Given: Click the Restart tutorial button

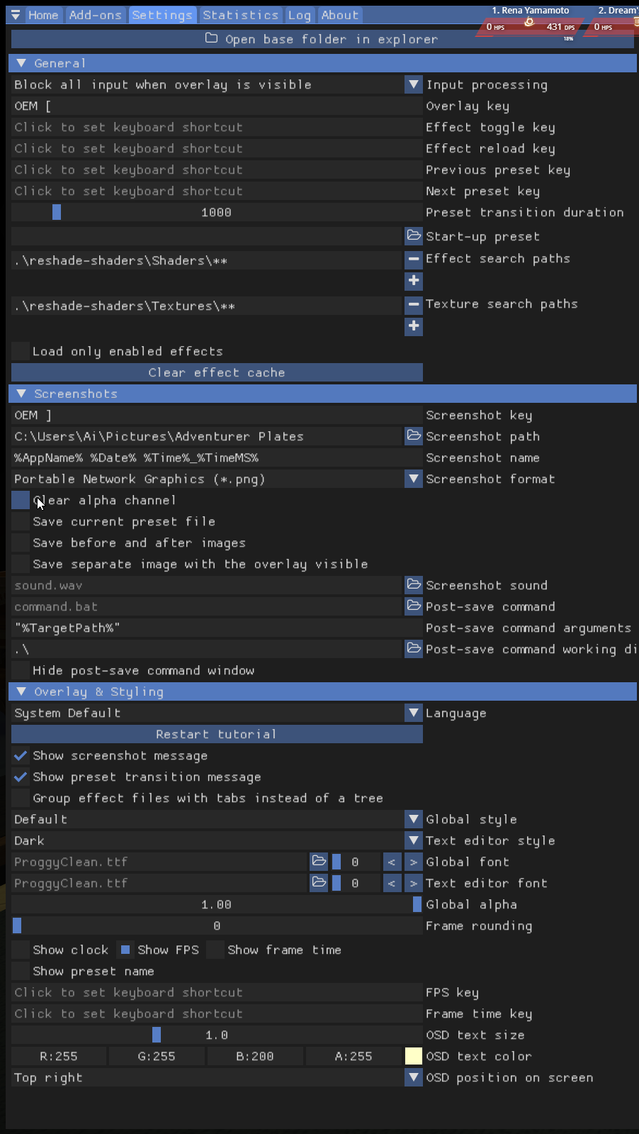Looking at the screenshot, I should coord(217,735).
